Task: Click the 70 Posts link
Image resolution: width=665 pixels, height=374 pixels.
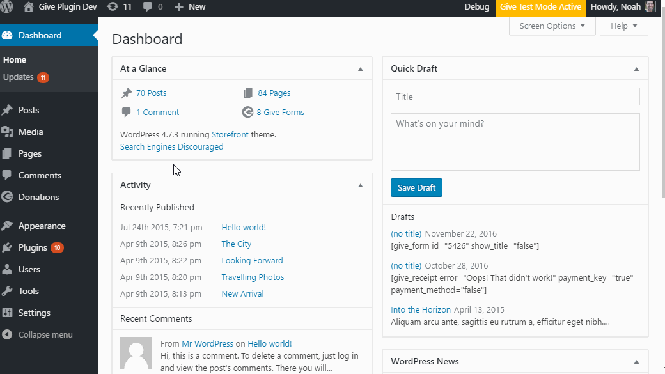Action: (x=152, y=93)
